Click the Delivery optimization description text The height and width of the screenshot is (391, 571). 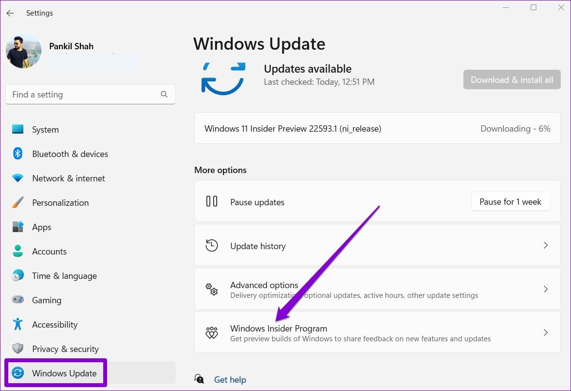click(354, 295)
